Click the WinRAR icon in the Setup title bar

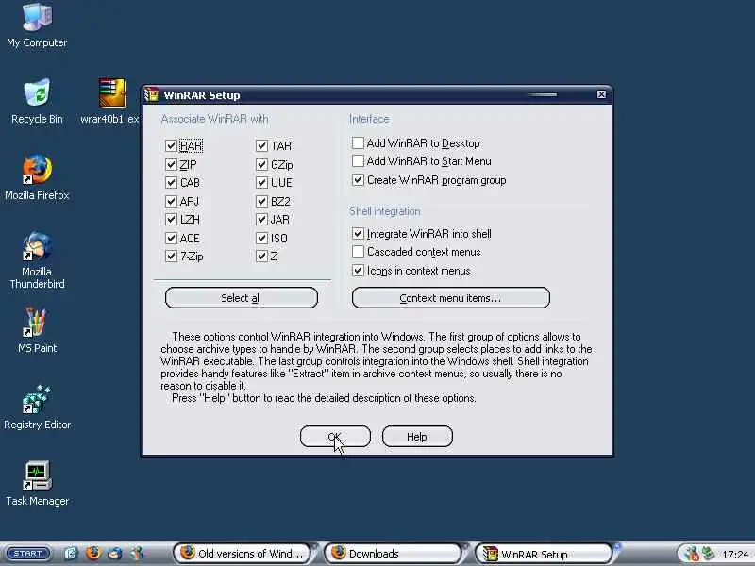tap(152, 95)
